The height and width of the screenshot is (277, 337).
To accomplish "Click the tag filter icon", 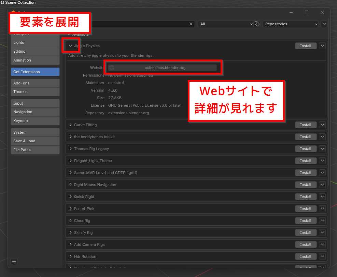I will point(257,24).
